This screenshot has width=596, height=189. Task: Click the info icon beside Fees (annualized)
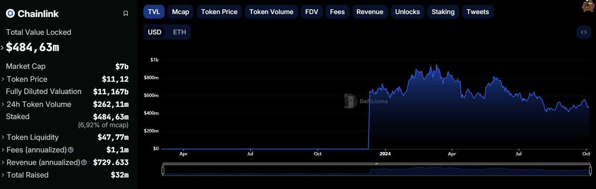[71, 150]
